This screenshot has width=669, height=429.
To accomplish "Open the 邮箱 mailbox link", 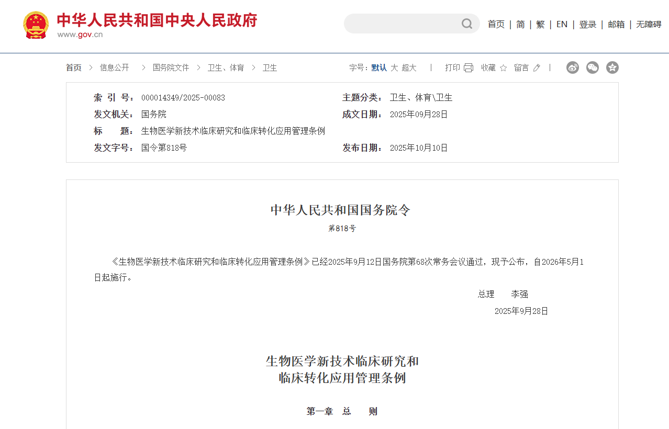I will click(x=616, y=24).
